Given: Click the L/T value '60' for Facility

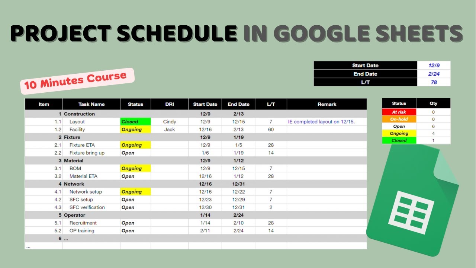Looking at the screenshot, I should click(x=271, y=130).
